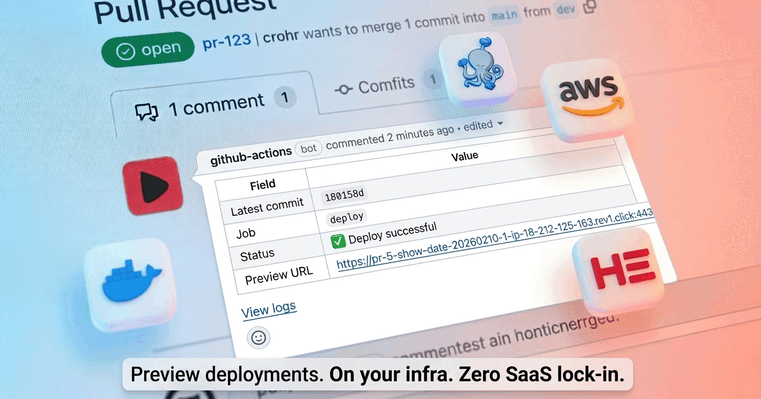Viewport: 761px width, 399px height.
Task: Click the github-actions author name
Action: coord(251,155)
